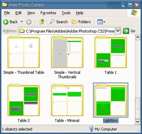Click the green Go arrow icon
The width and height of the screenshot is (142, 134).
click(x=126, y=31)
